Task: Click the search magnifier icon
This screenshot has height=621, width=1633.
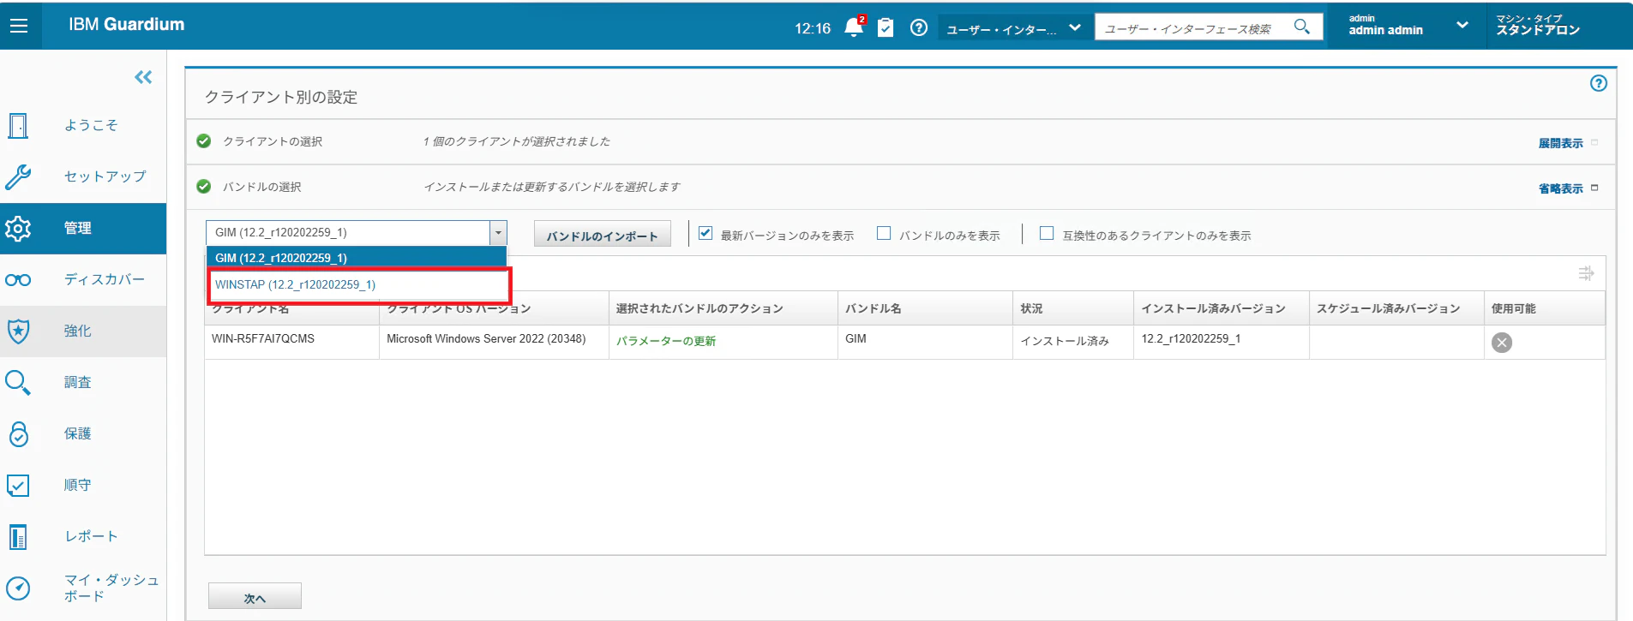Action: (1301, 27)
